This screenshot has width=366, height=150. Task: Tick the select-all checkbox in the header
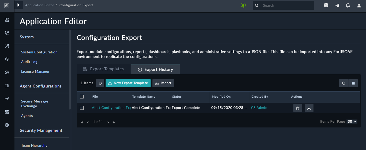tap(82, 97)
